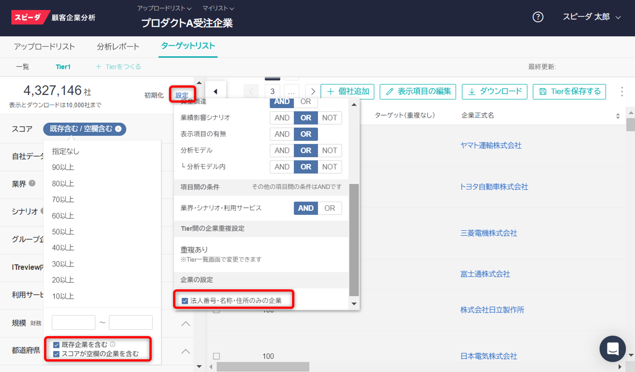Toggle the 法人番号・名称・住所のみの企業 checkbox

185,301
